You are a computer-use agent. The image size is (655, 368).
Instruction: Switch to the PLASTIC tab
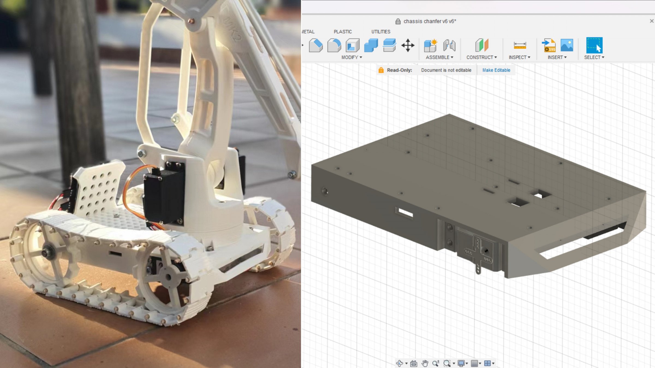(x=343, y=32)
